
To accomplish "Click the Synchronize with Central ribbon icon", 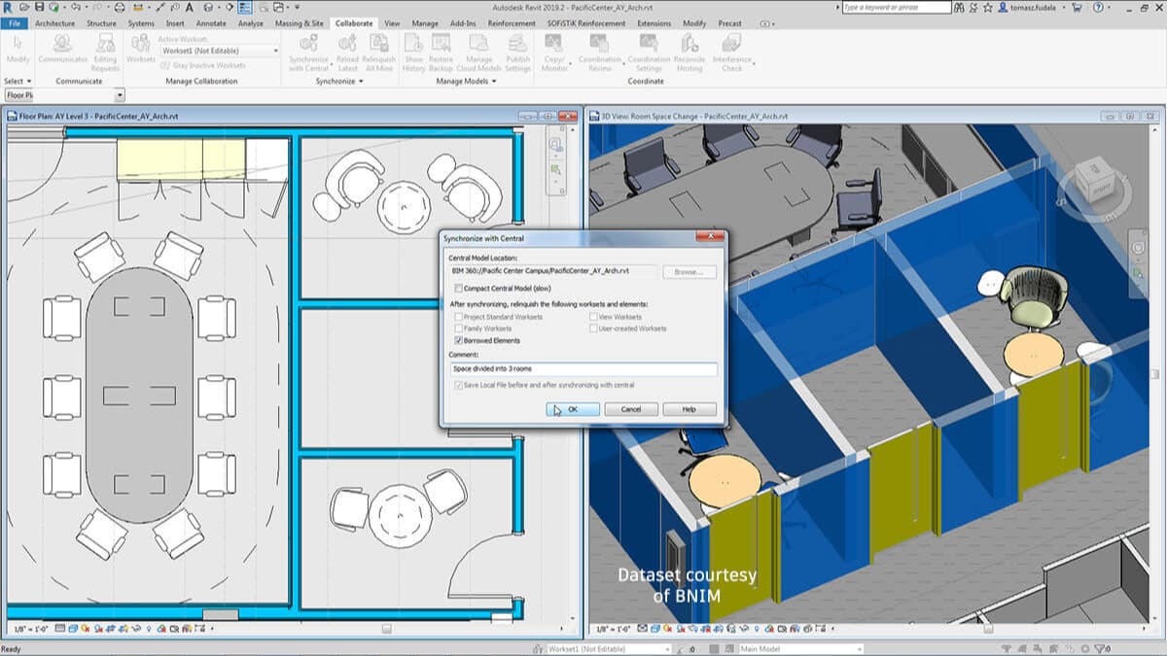I will click(309, 44).
